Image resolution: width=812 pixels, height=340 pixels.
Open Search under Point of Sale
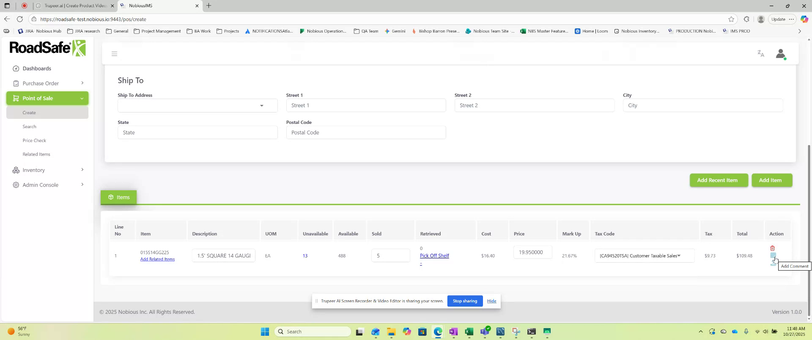(x=30, y=126)
